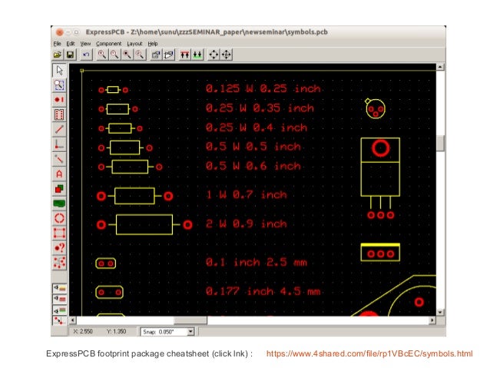Click the third magnifier zoom icon

127,55
